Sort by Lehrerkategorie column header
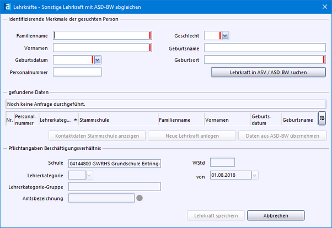Viewport: 332px width, 228px height. (x=55, y=119)
